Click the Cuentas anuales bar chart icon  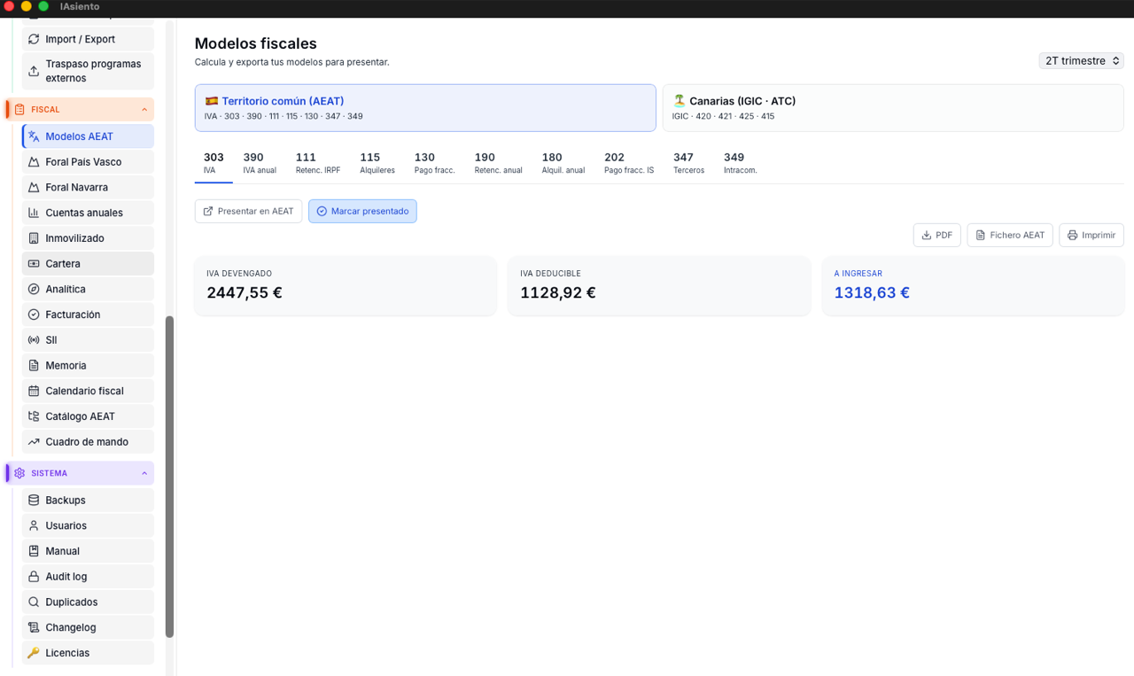(34, 213)
